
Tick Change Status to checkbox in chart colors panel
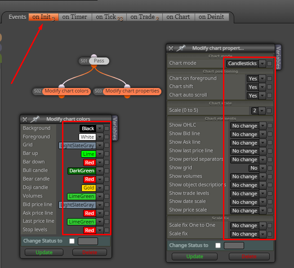pyautogui.click(x=72, y=241)
